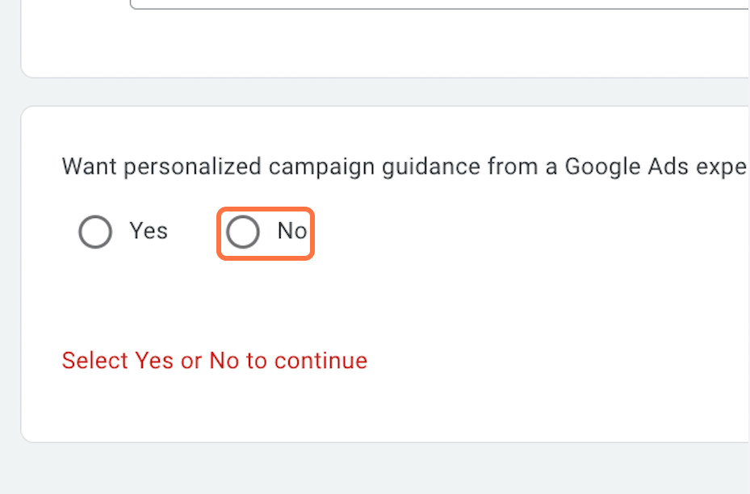750x494 pixels.
Task: Click the question about Google Ads expert
Action: 363,166
